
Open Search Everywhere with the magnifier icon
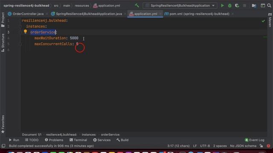point(269,6)
